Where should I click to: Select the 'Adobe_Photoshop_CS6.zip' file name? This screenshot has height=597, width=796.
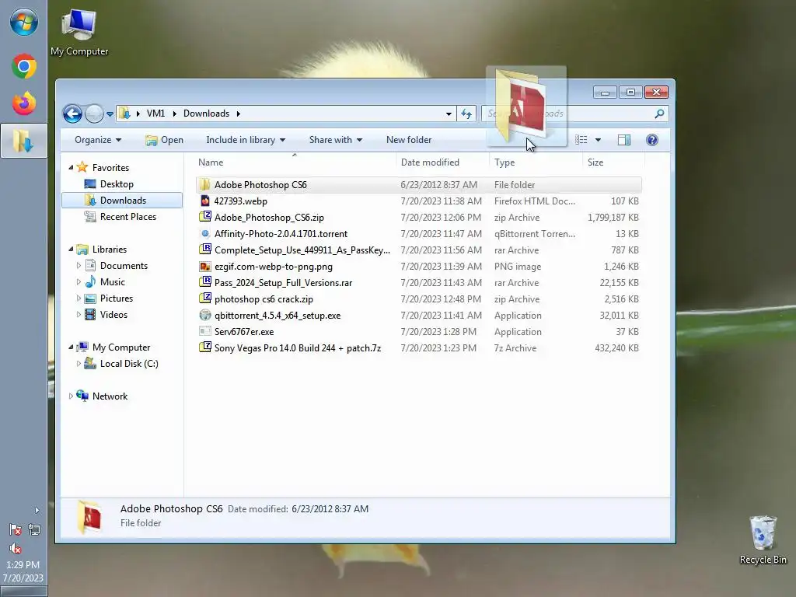click(x=269, y=218)
